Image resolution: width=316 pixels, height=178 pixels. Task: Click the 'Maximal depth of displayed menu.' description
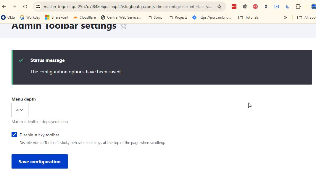tap(40, 122)
